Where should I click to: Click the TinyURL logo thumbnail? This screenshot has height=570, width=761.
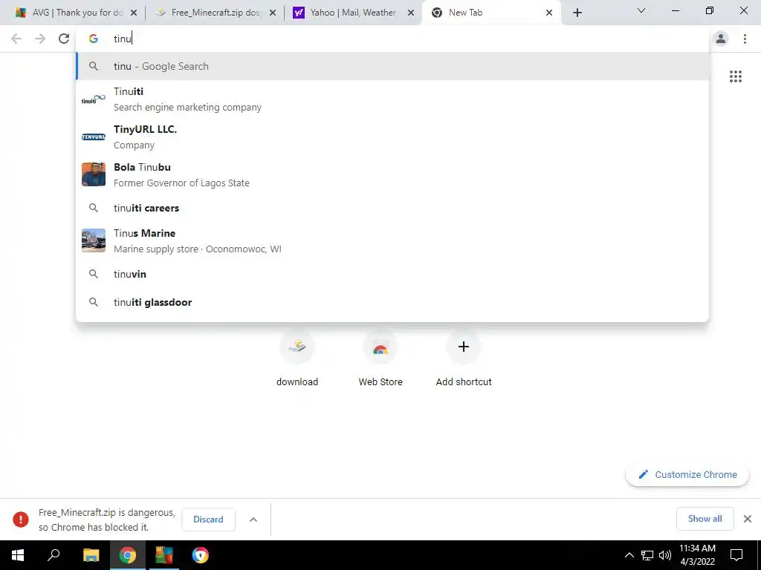(x=93, y=137)
